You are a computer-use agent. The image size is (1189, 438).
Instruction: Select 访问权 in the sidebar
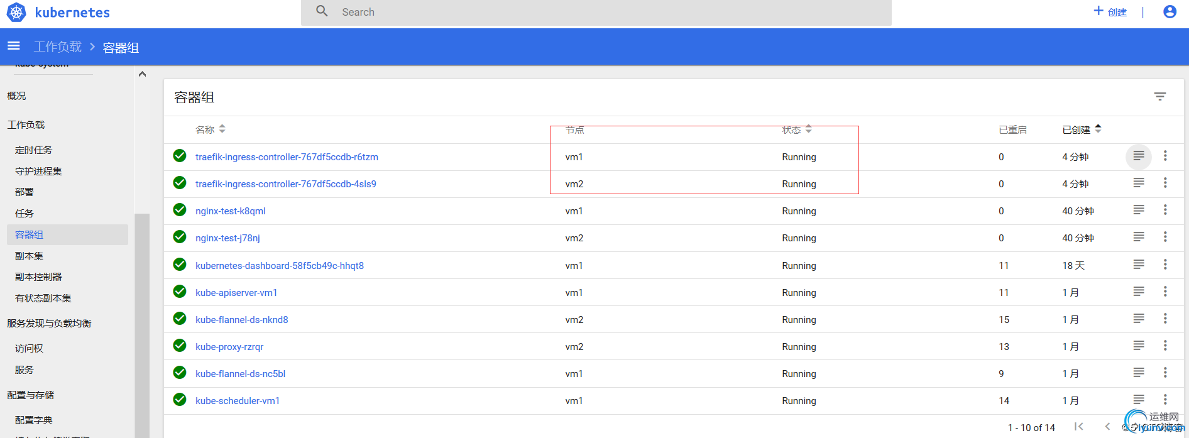click(x=30, y=349)
